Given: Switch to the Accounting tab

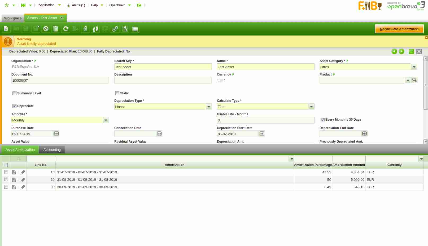Looking at the screenshot, I should (x=52, y=150).
